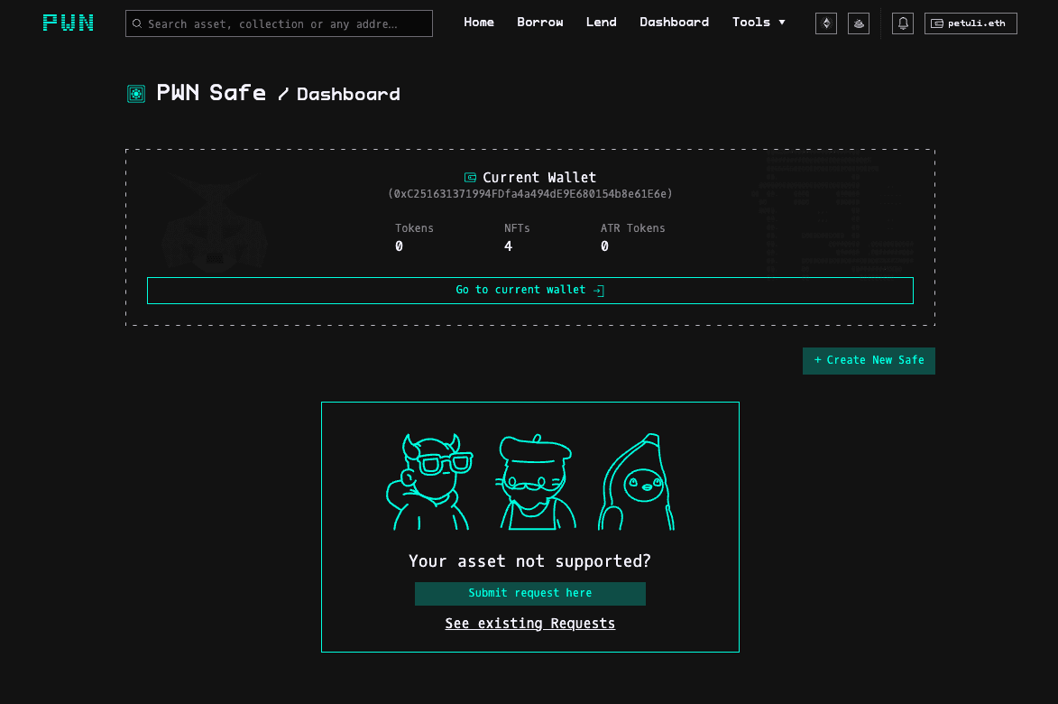
Task: Click the PWN Safe heading
Action: pyautogui.click(x=211, y=92)
